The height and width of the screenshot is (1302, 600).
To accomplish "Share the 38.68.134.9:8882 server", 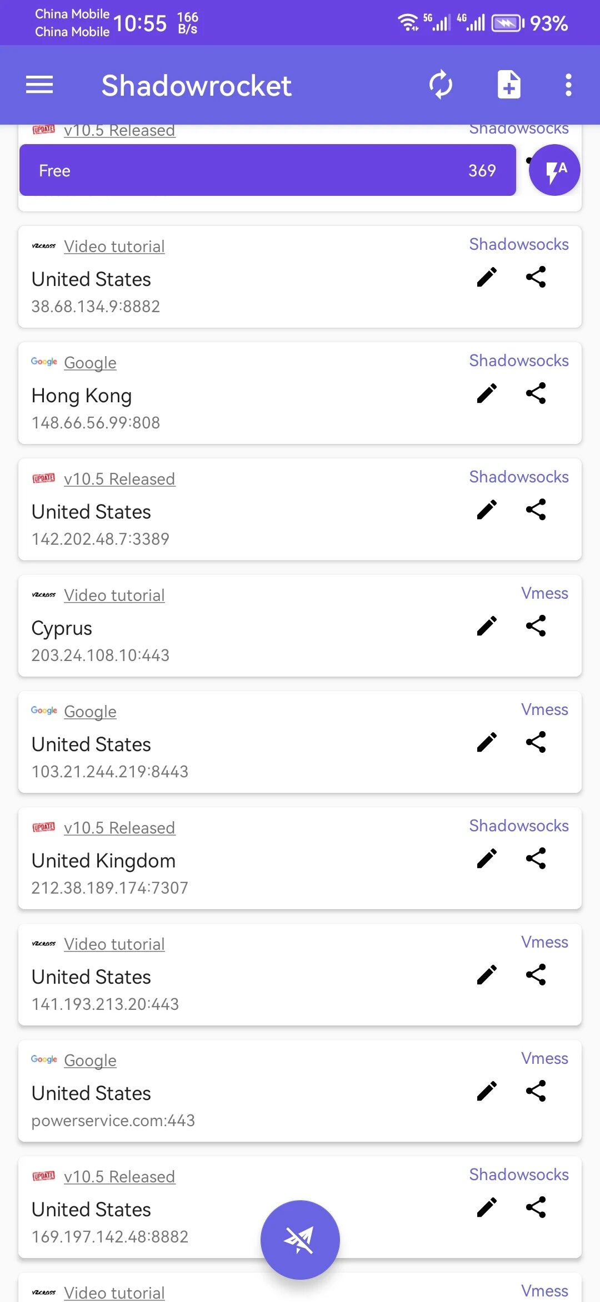I will click(x=536, y=277).
